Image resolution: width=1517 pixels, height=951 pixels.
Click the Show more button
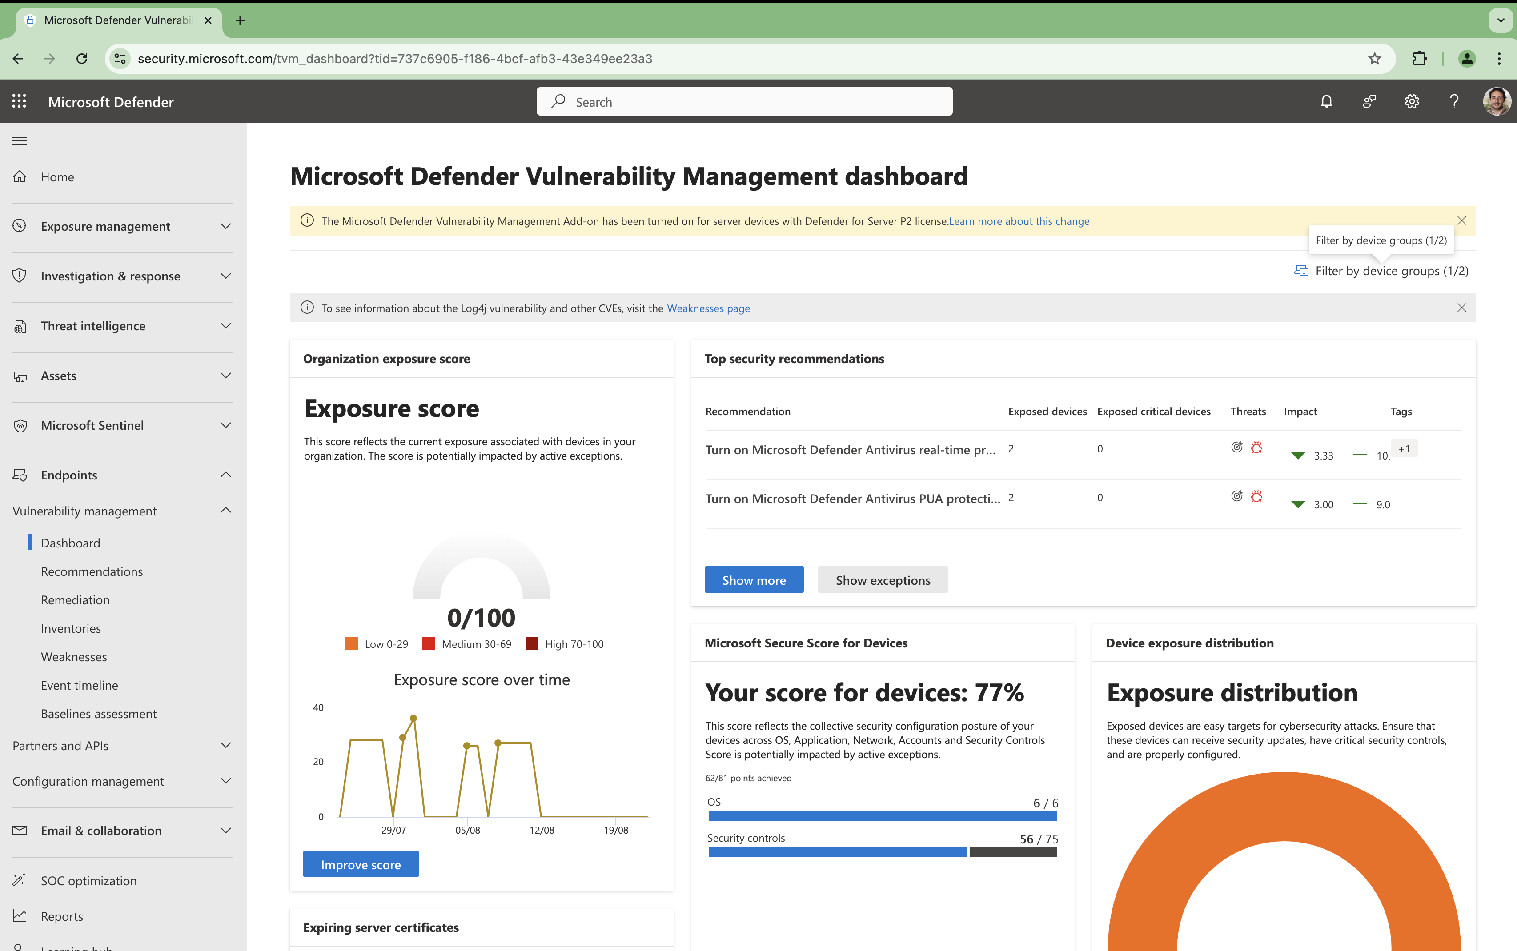coord(754,580)
